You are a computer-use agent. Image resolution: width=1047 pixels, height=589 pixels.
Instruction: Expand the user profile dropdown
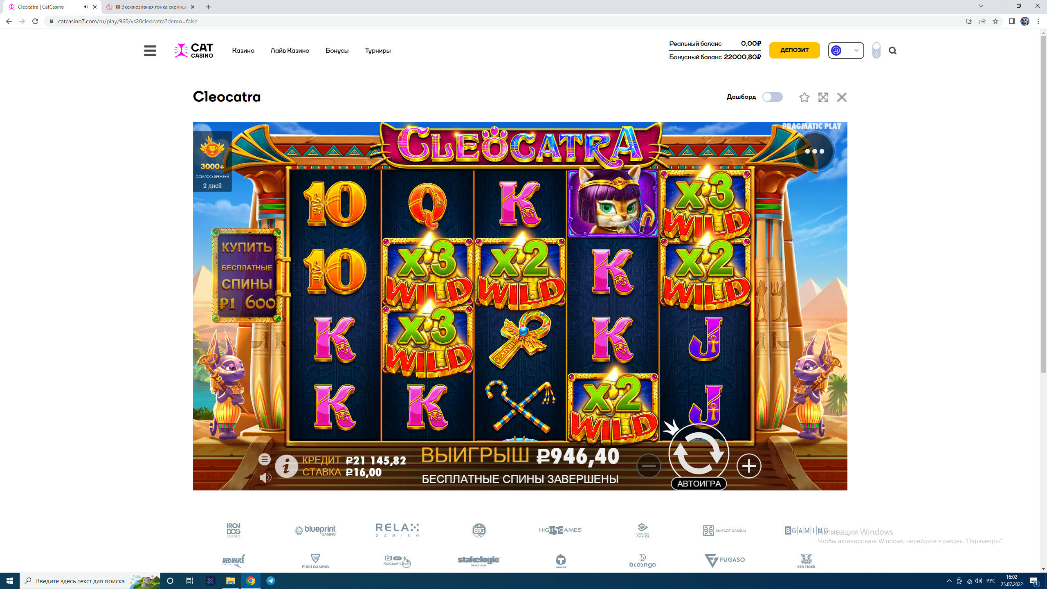[846, 50]
